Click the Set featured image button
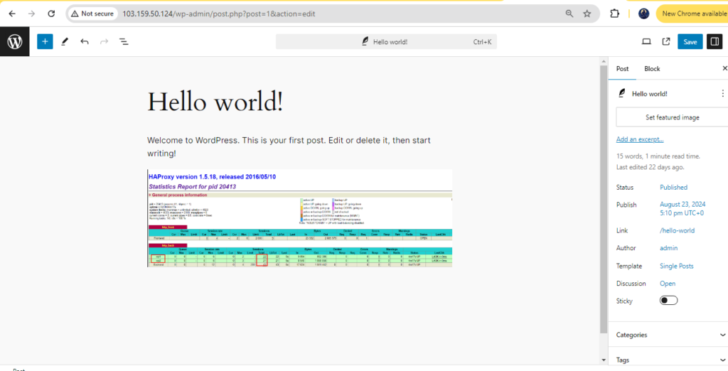Screen dimensions: 728x371 click(x=672, y=117)
